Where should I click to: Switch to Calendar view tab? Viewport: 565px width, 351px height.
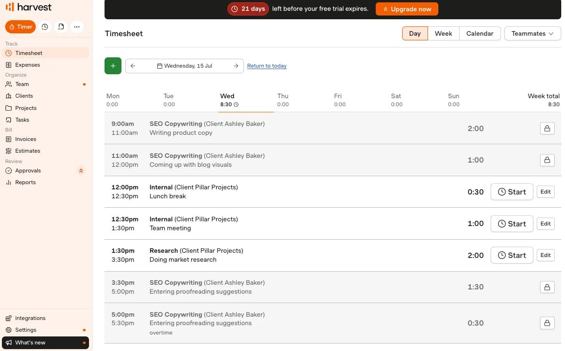(480, 33)
